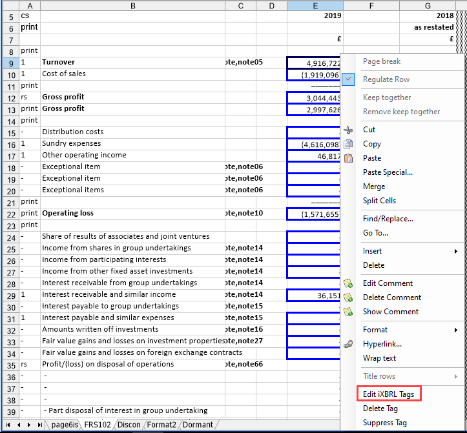Click the Turnover cell
This screenshot has width=467, height=433.
click(133, 62)
